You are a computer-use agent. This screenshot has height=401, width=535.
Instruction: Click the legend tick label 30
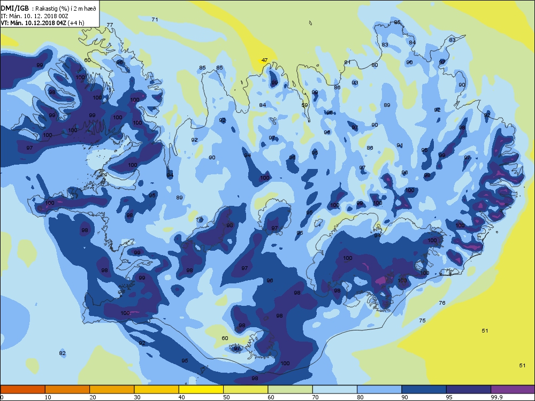(x=137, y=397)
